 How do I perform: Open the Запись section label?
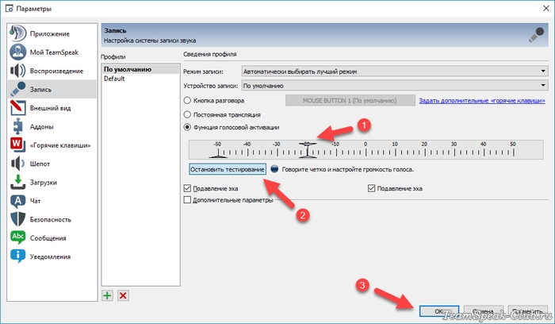[x=40, y=89]
